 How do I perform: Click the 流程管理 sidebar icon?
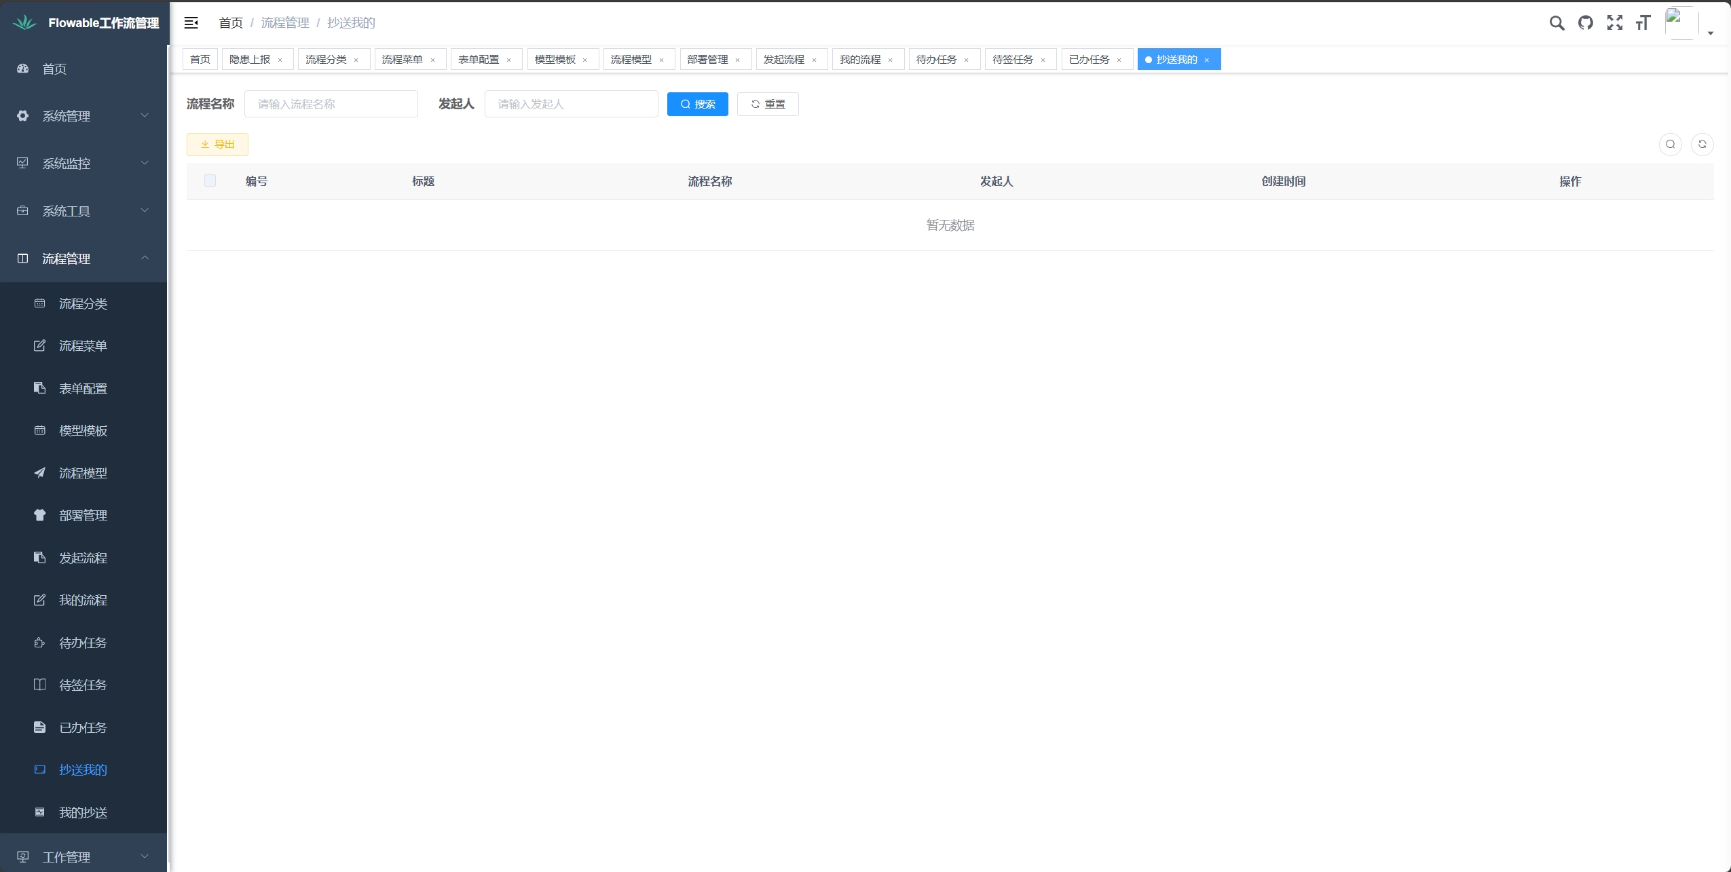22,259
